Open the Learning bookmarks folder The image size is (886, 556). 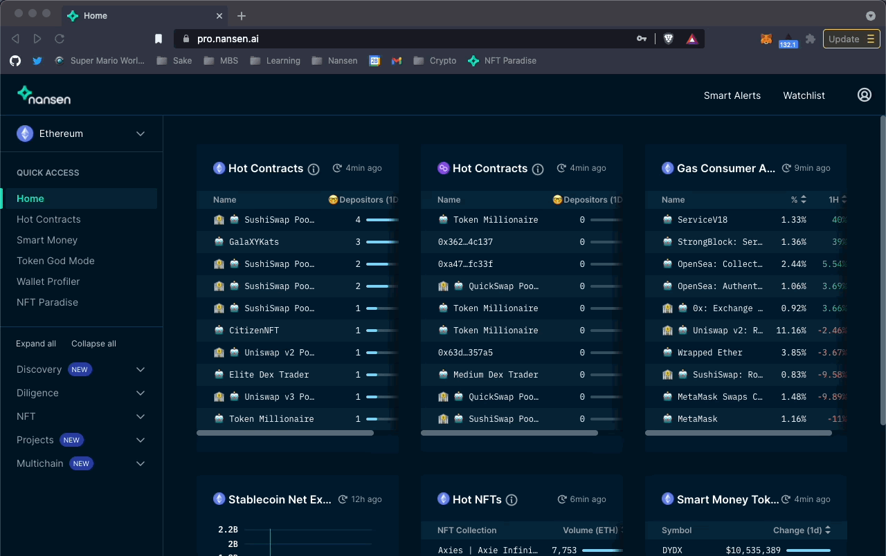pyautogui.click(x=275, y=61)
